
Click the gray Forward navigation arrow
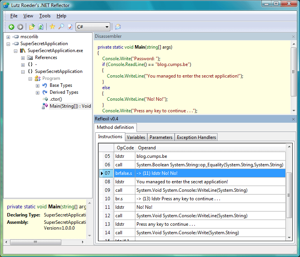pos(20,27)
